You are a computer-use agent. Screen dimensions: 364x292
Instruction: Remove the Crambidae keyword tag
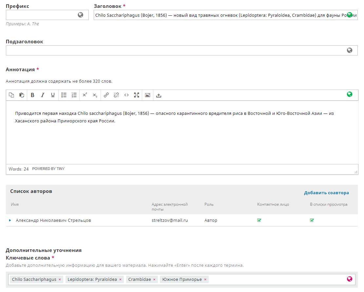coord(154,280)
